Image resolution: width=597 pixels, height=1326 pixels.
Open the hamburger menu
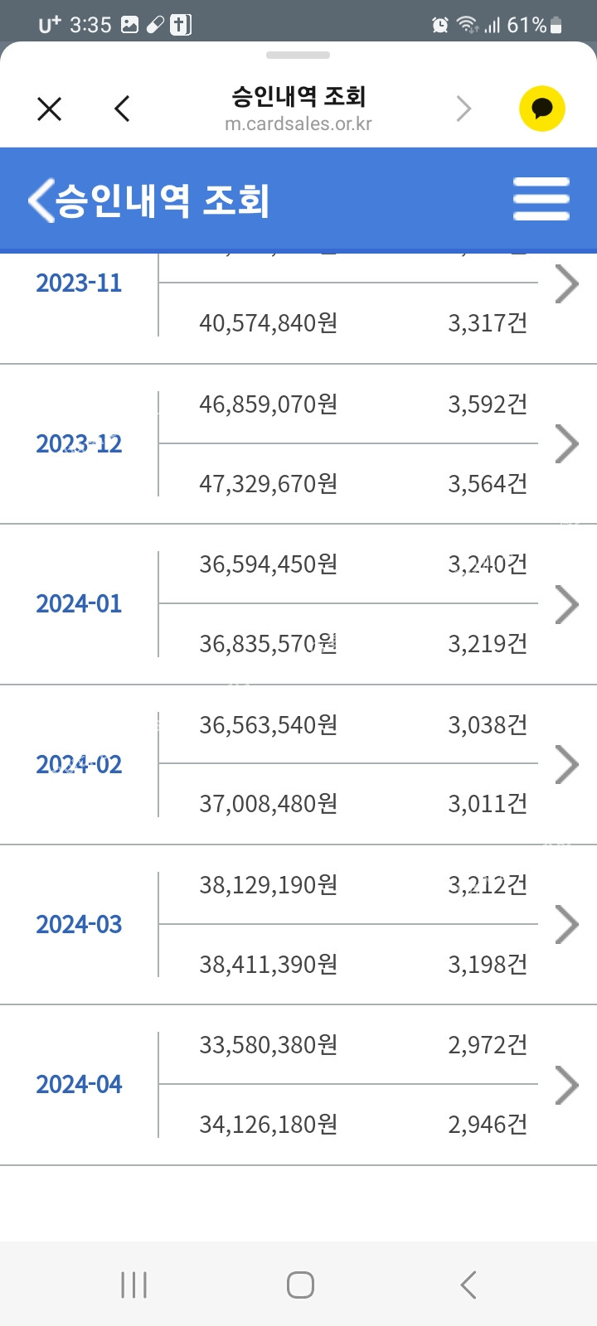click(541, 200)
